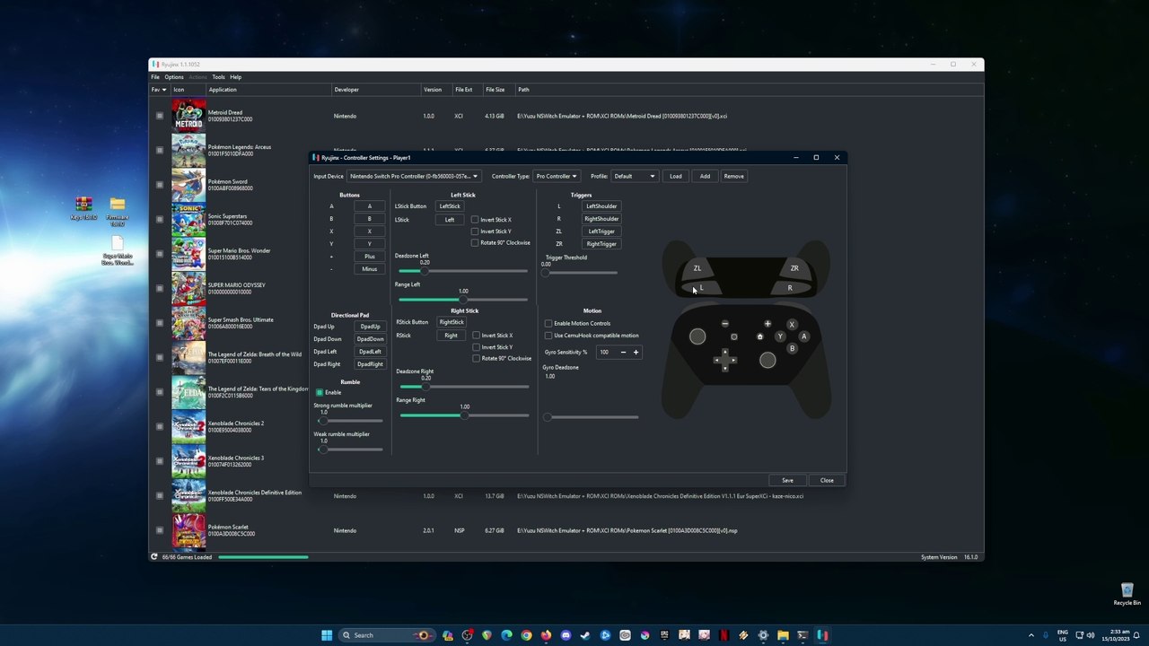1149x646 pixels.
Task: Open Firefox from the taskbar
Action: point(546,635)
